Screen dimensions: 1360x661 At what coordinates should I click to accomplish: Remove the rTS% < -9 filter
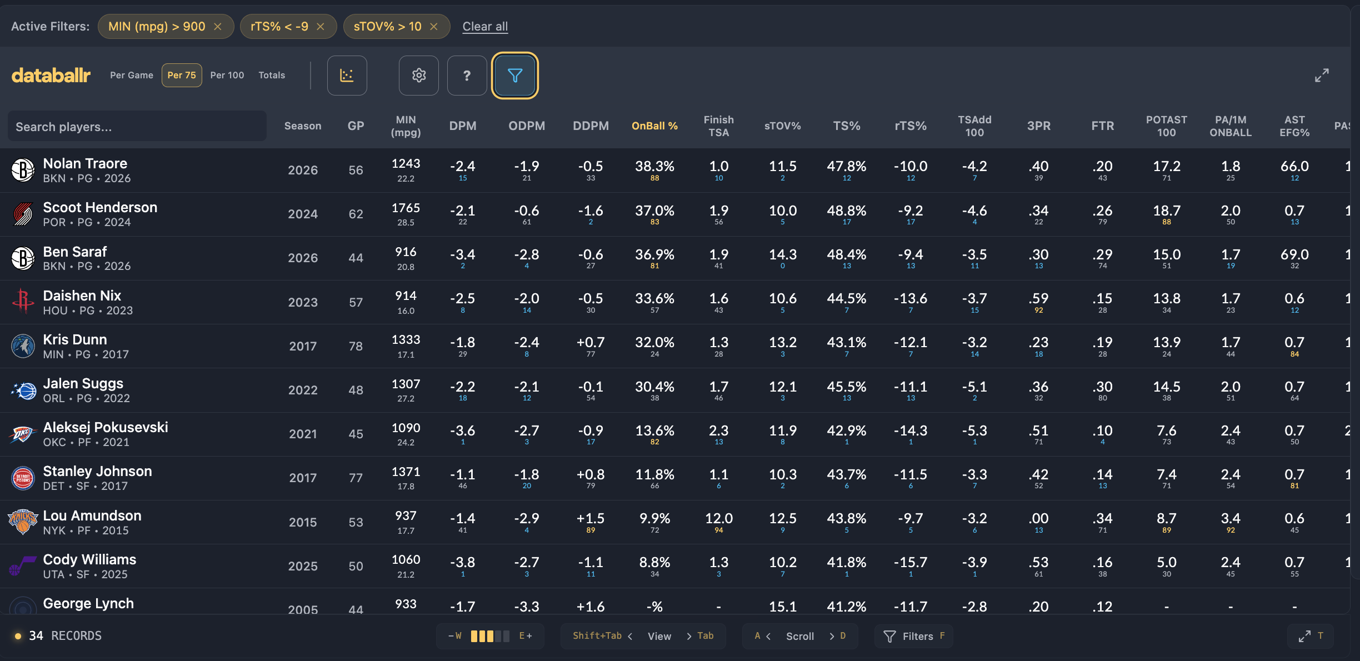321,27
